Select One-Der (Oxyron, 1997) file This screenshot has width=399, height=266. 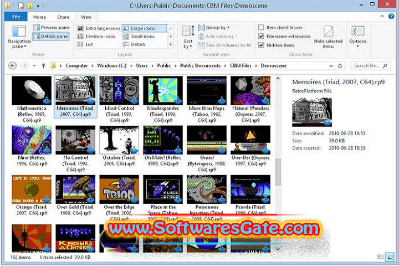[250, 146]
